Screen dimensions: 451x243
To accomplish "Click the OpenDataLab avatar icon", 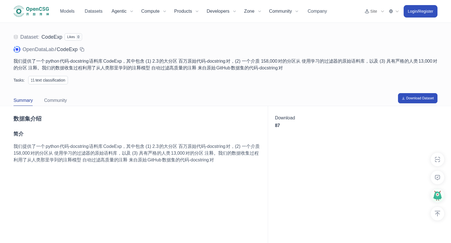I will (17, 49).
